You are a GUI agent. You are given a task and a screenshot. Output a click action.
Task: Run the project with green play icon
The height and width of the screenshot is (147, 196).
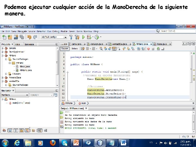tap(83, 37)
